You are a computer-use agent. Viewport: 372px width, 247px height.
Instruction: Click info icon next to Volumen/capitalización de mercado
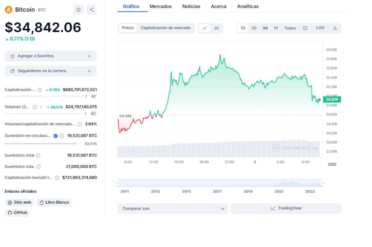click(80, 124)
